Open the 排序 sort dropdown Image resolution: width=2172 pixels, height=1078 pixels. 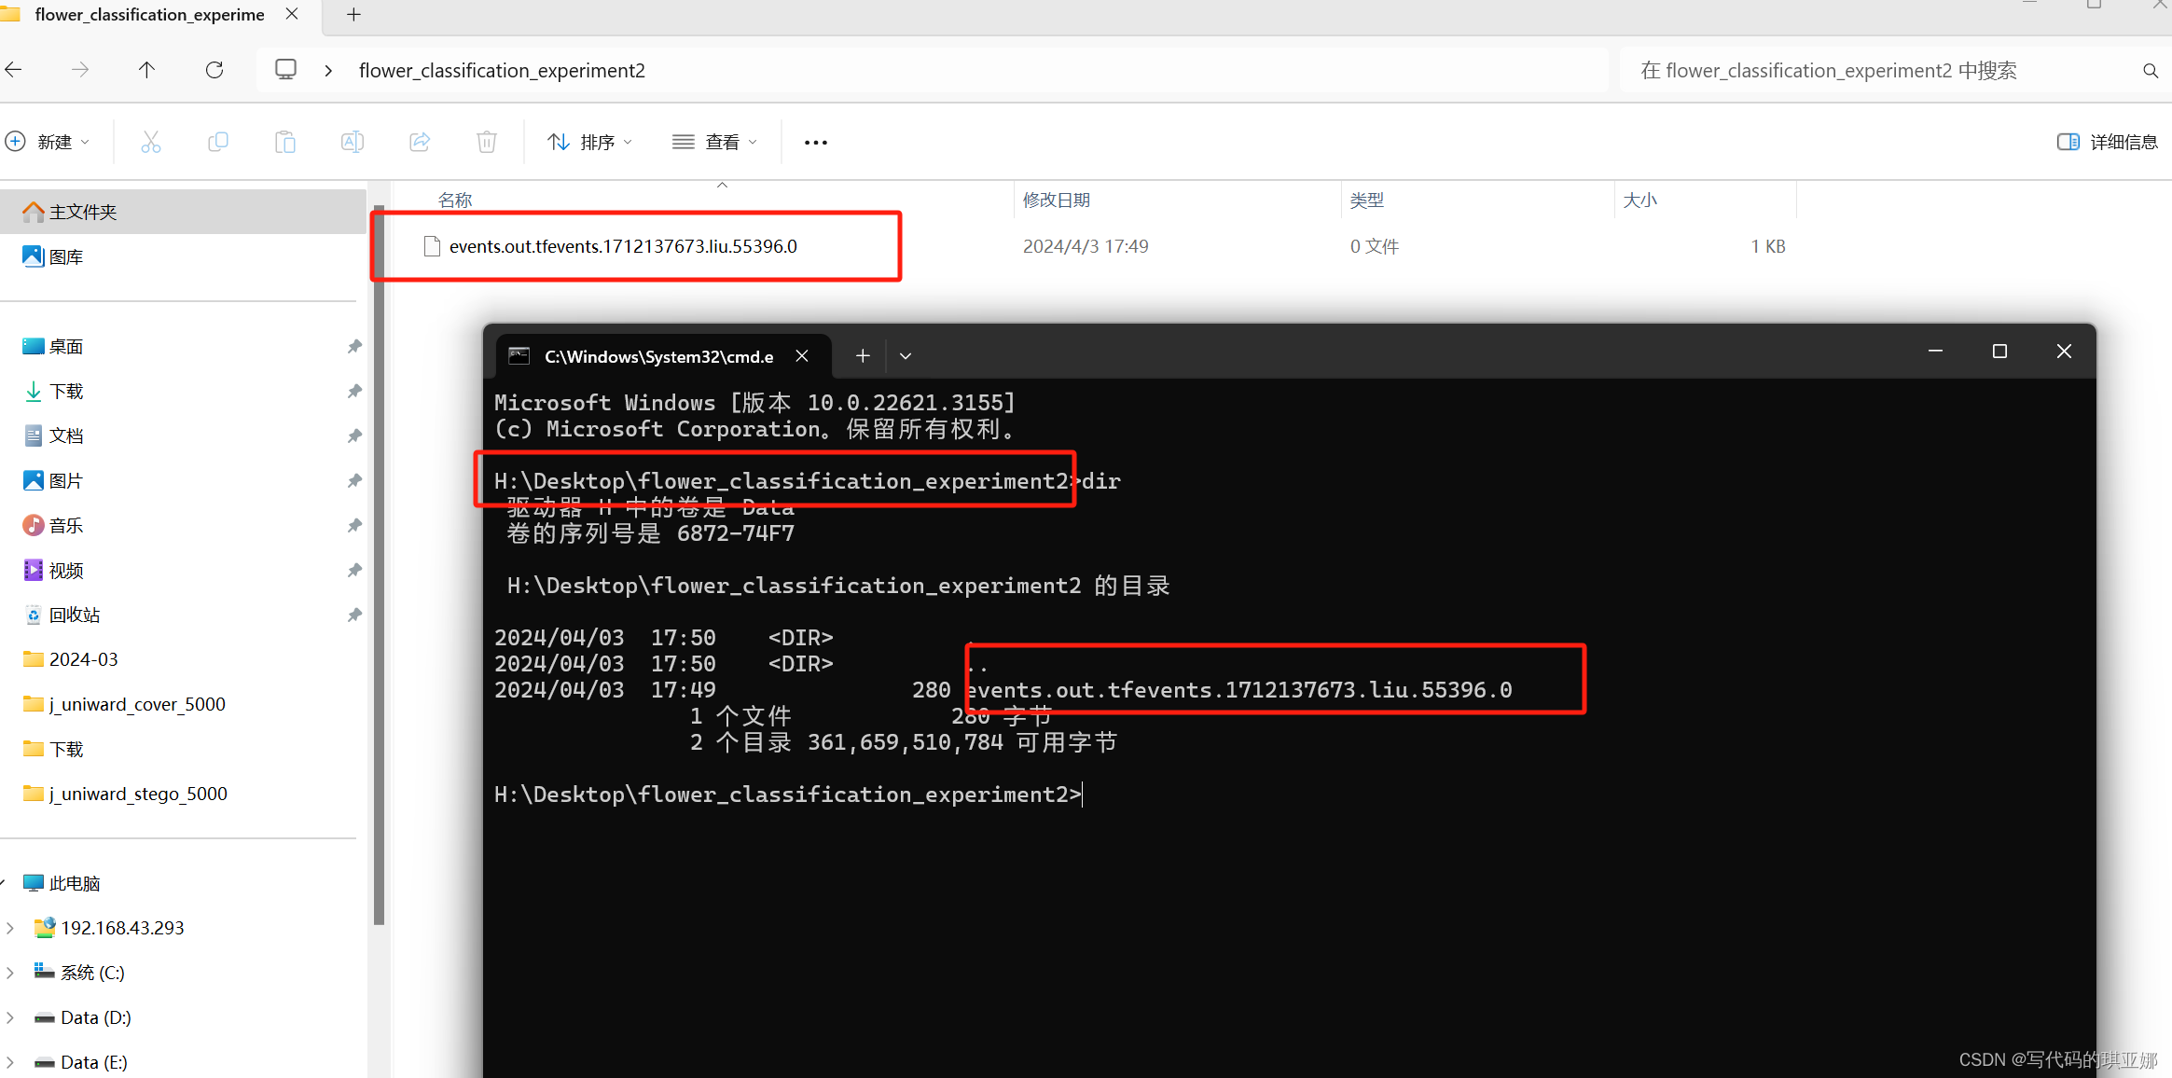click(x=589, y=142)
